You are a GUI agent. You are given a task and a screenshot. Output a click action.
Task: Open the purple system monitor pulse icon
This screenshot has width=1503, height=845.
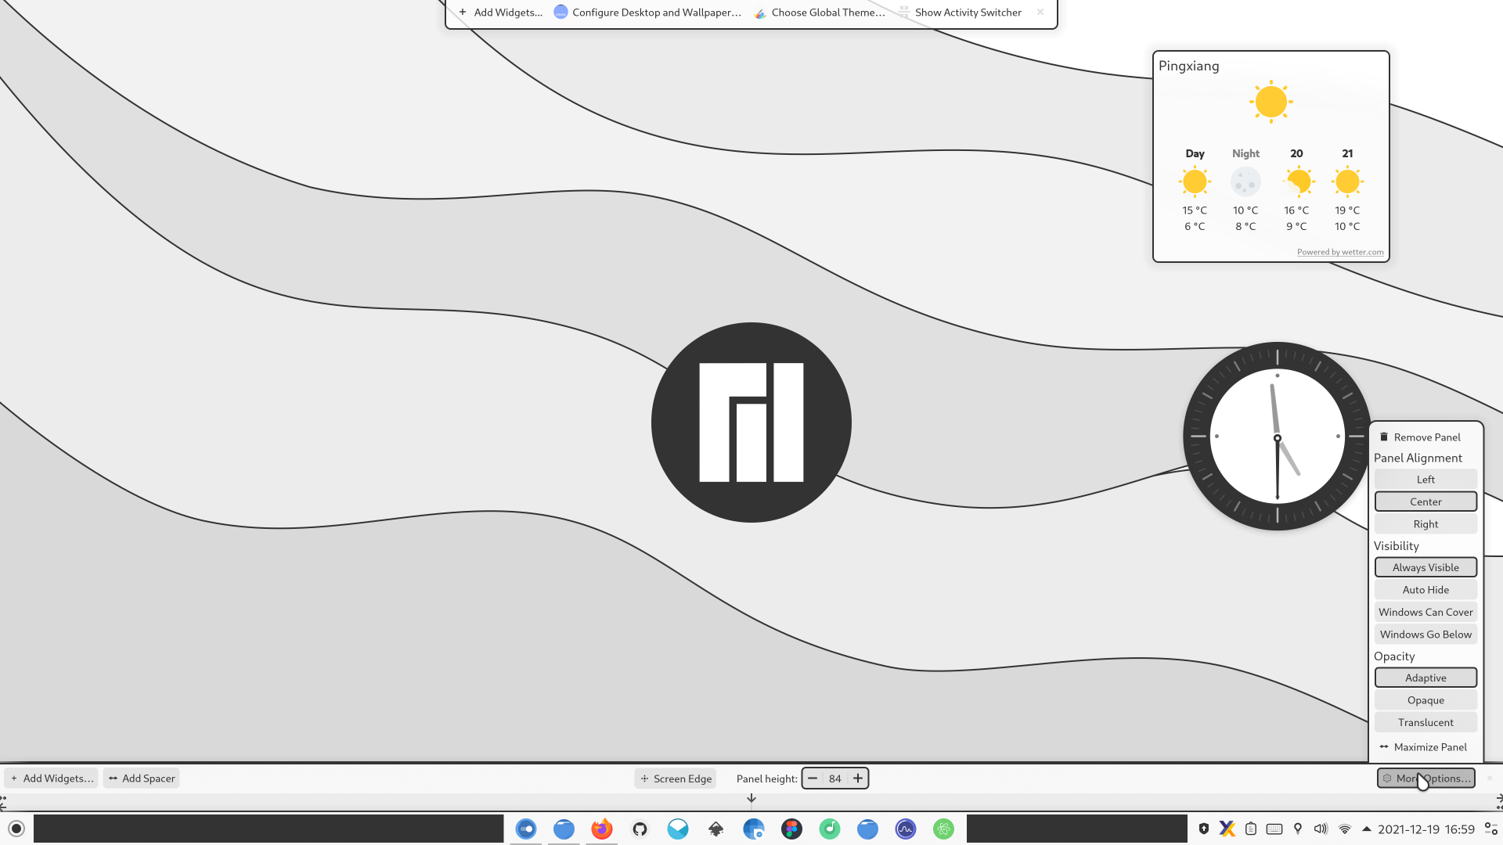[906, 829]
